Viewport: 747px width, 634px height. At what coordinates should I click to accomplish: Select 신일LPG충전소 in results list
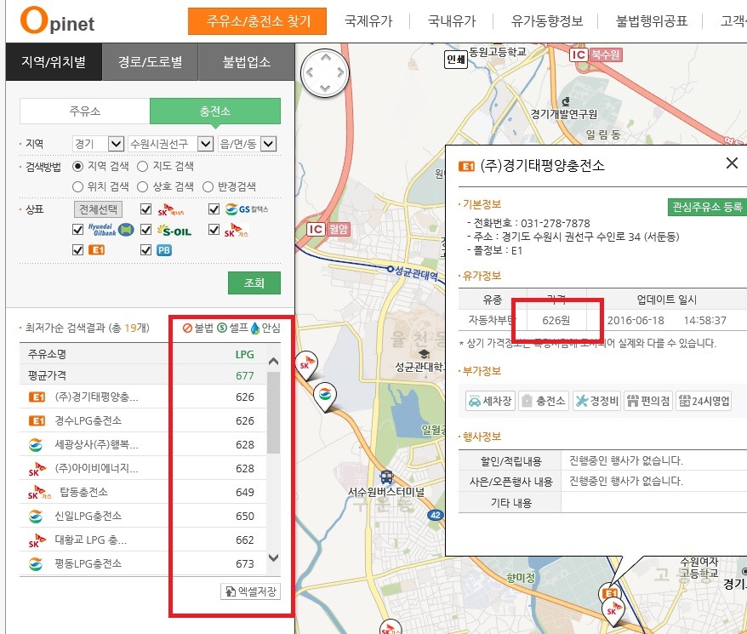click(x=142, y=516)
